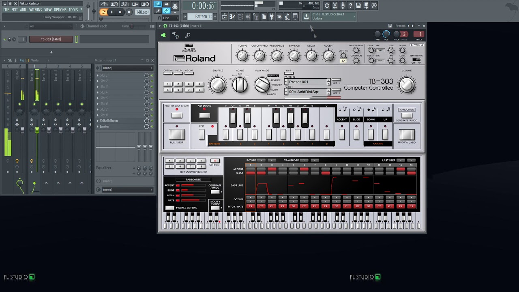The image size is (519, 292).
Task: Toggle the EDIT button on sequencer
Action: [x=202, y=134]
